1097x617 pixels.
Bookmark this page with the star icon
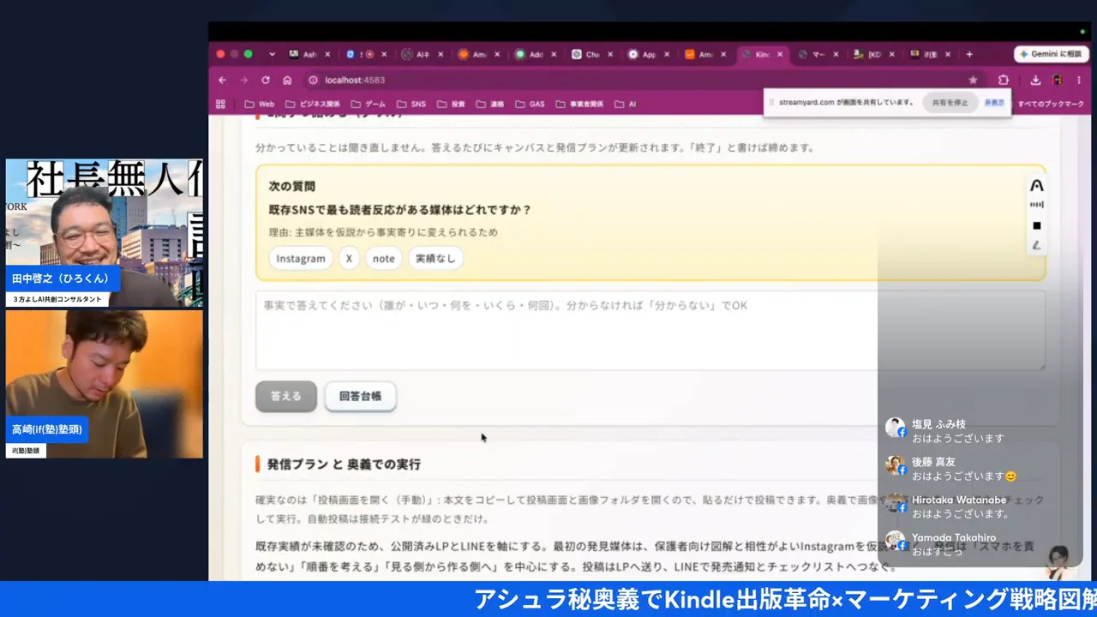(973, 80)
